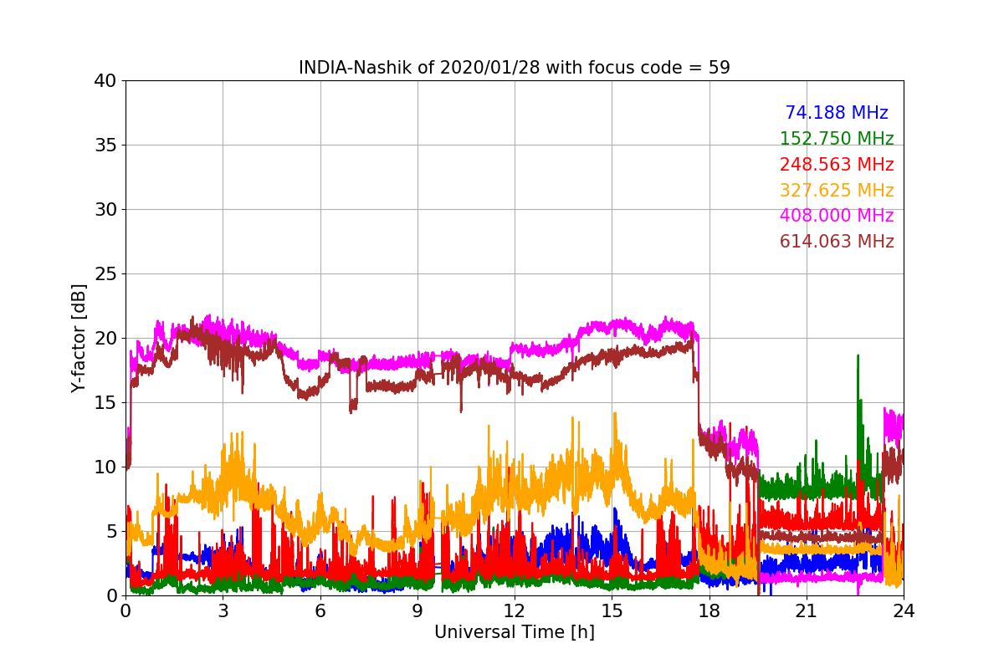
Task: Select the 248.563 MHz legend label
Action: point(837,165)
